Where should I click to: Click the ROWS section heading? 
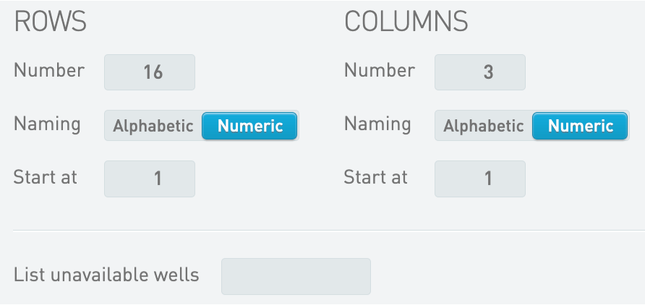[x=50, y=22]
